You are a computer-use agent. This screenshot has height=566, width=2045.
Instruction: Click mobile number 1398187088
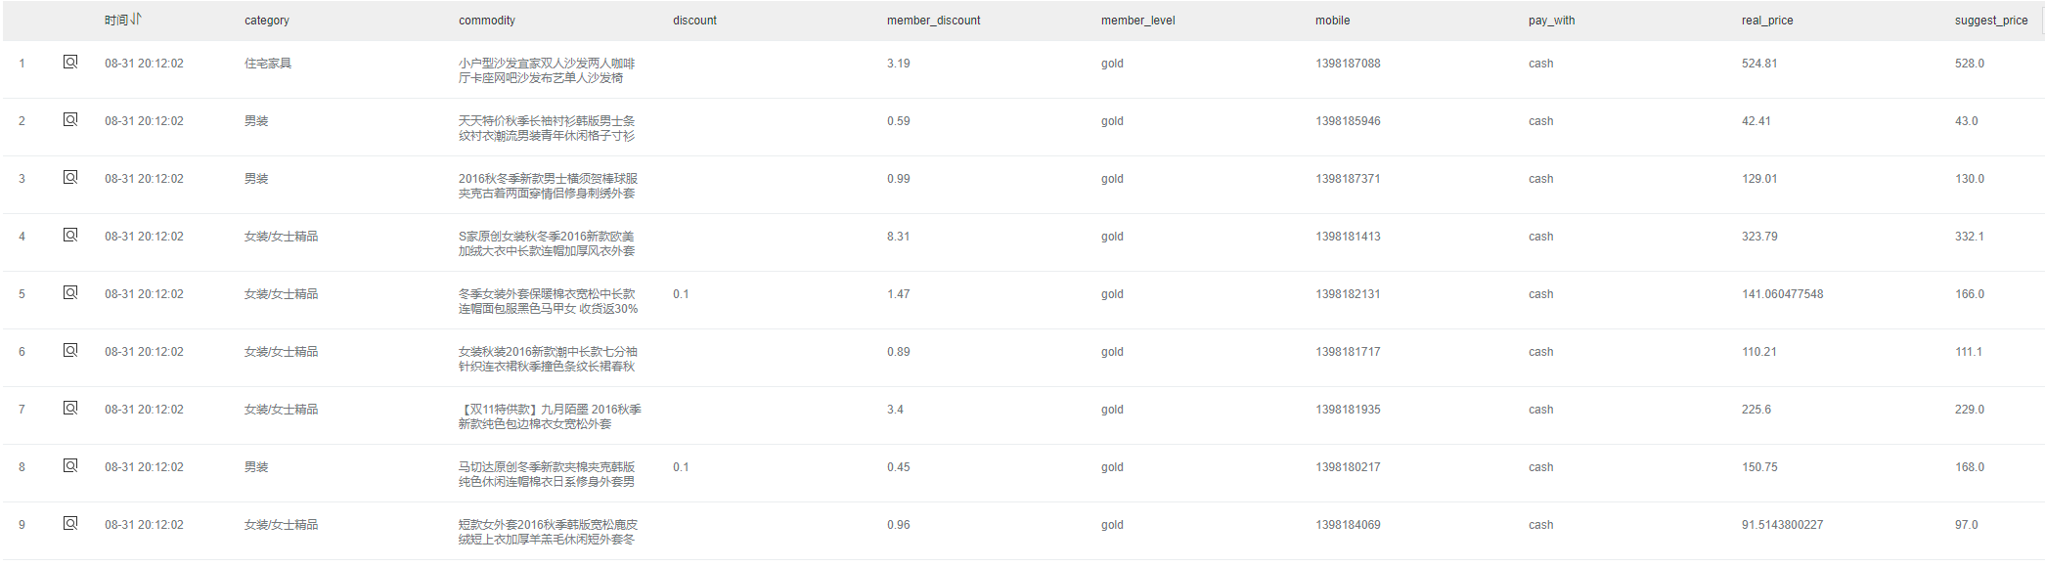[1348, 64]
